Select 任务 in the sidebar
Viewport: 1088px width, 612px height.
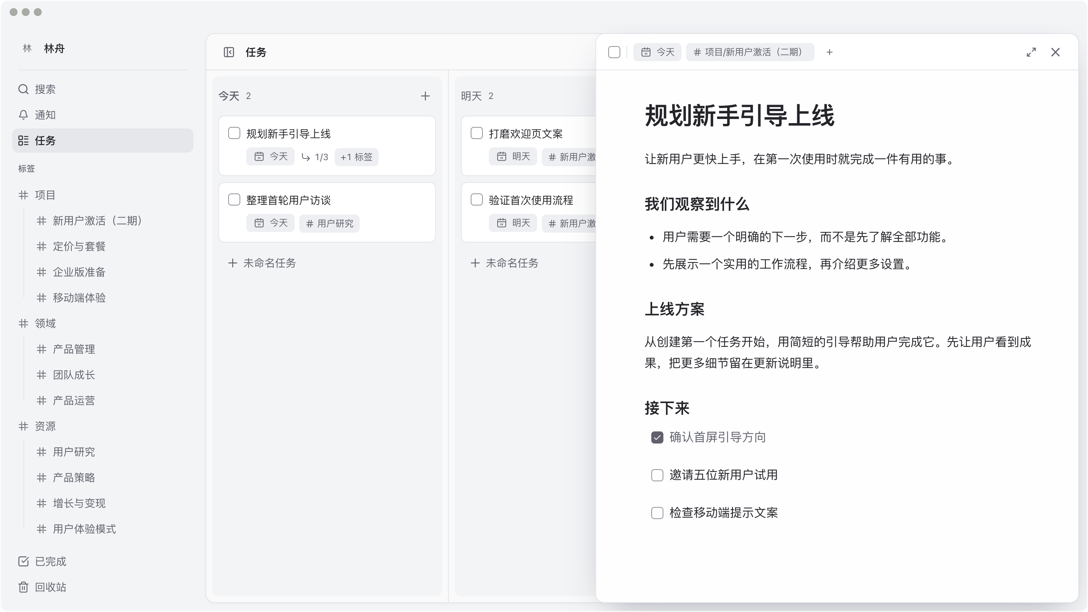(x=103, y=141)
